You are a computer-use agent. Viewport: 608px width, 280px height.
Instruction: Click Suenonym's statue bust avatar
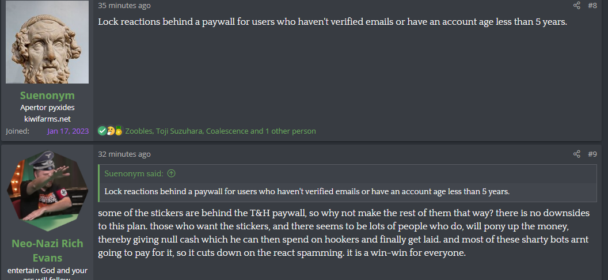(47, 42)
